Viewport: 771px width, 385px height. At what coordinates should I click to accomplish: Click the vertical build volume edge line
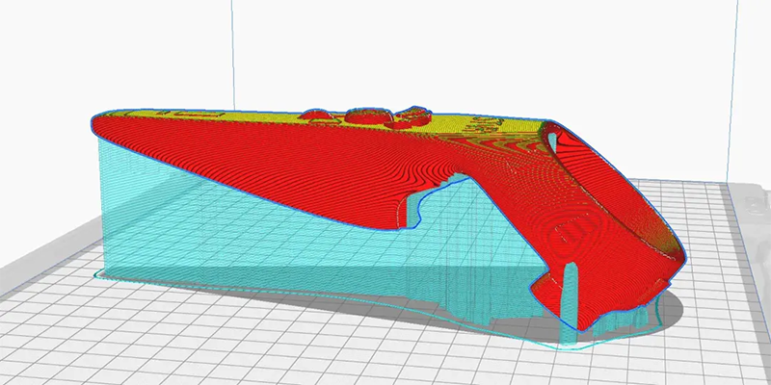click(x=231, y=48)
